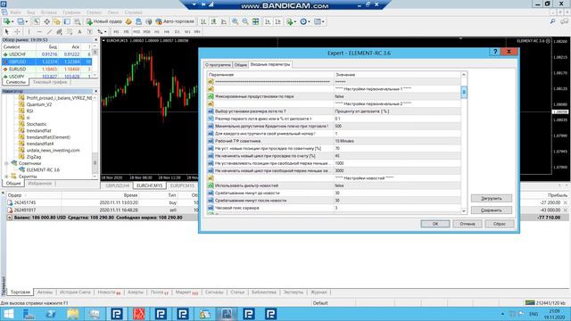Toggle chart auto scroll icon

(268, 21)
